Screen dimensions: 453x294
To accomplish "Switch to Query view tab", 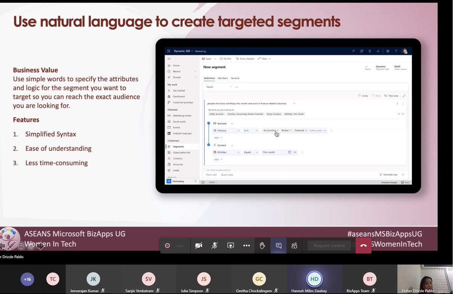I will tap(227, 175).
